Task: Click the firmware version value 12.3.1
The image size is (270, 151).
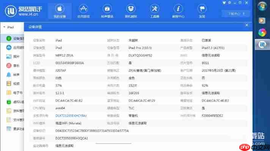Action: click(x=60, y=93)
